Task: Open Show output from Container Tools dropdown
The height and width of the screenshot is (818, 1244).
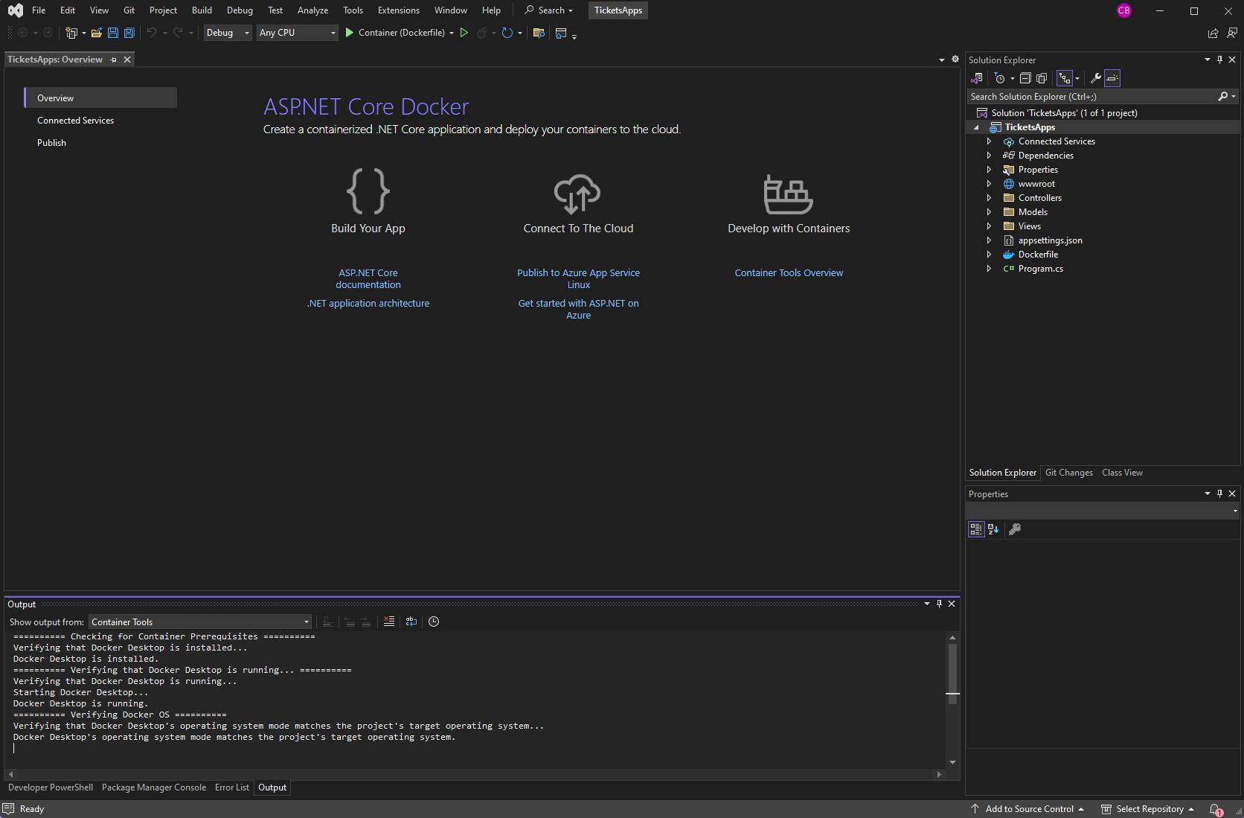Action: coord(200,622)
